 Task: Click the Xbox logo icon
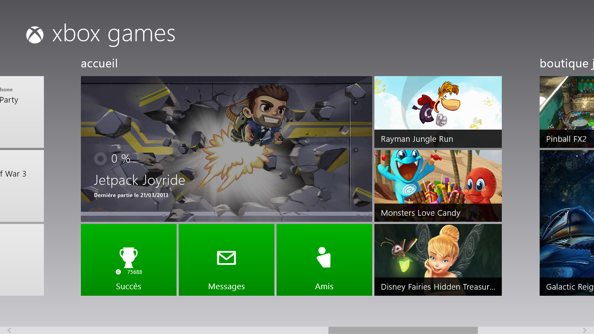coord(35,35)
